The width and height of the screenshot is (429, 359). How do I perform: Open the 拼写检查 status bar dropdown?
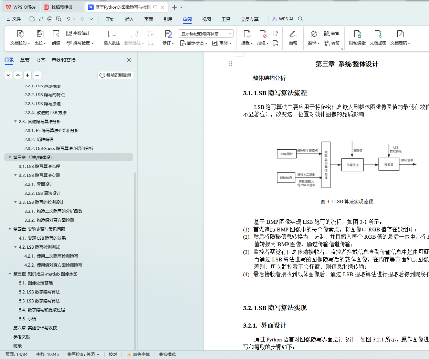98,355
